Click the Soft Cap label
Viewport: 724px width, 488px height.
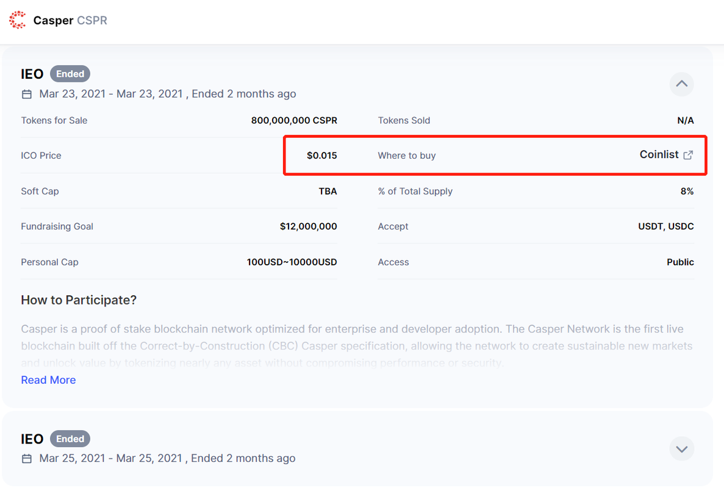[40, 191]
